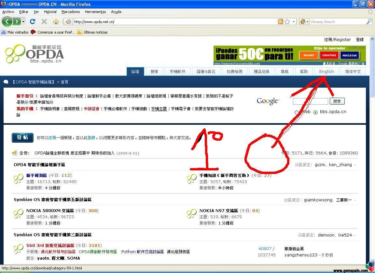Open the Editar menu

24,12
